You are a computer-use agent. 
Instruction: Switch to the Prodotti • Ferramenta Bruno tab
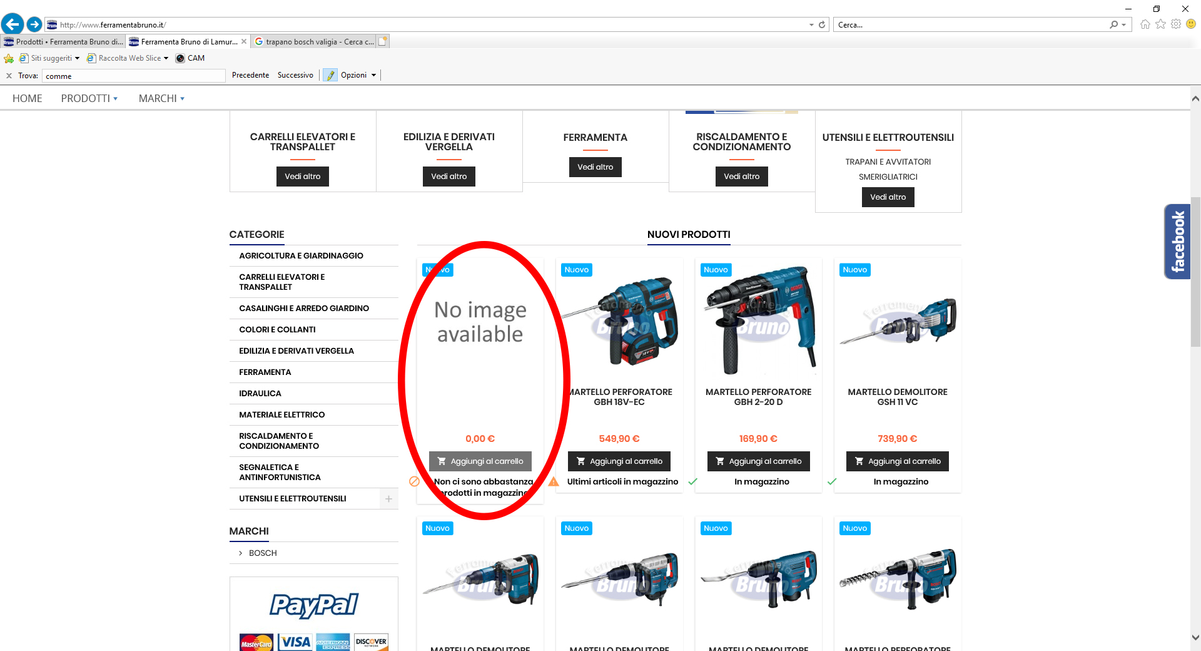(x=63, y=42)
